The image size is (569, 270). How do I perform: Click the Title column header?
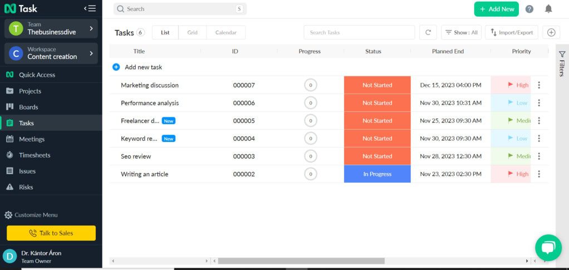[x=139, y=51]
